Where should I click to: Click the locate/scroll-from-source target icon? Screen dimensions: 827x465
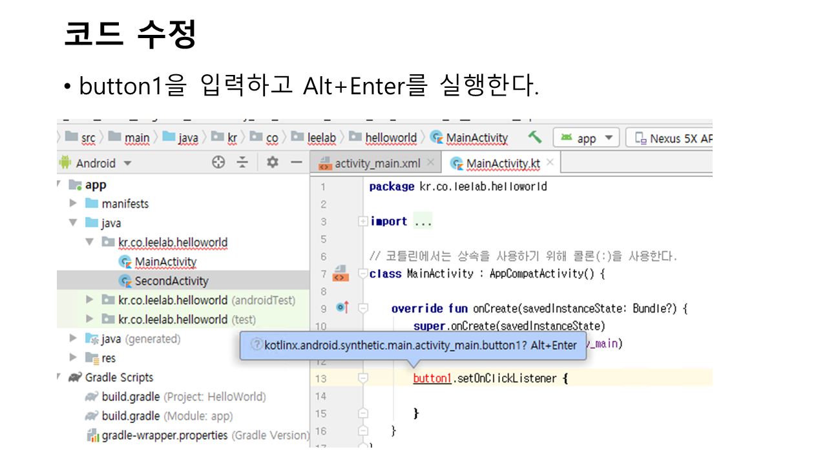pyautogui.click(x=218, y=163)
